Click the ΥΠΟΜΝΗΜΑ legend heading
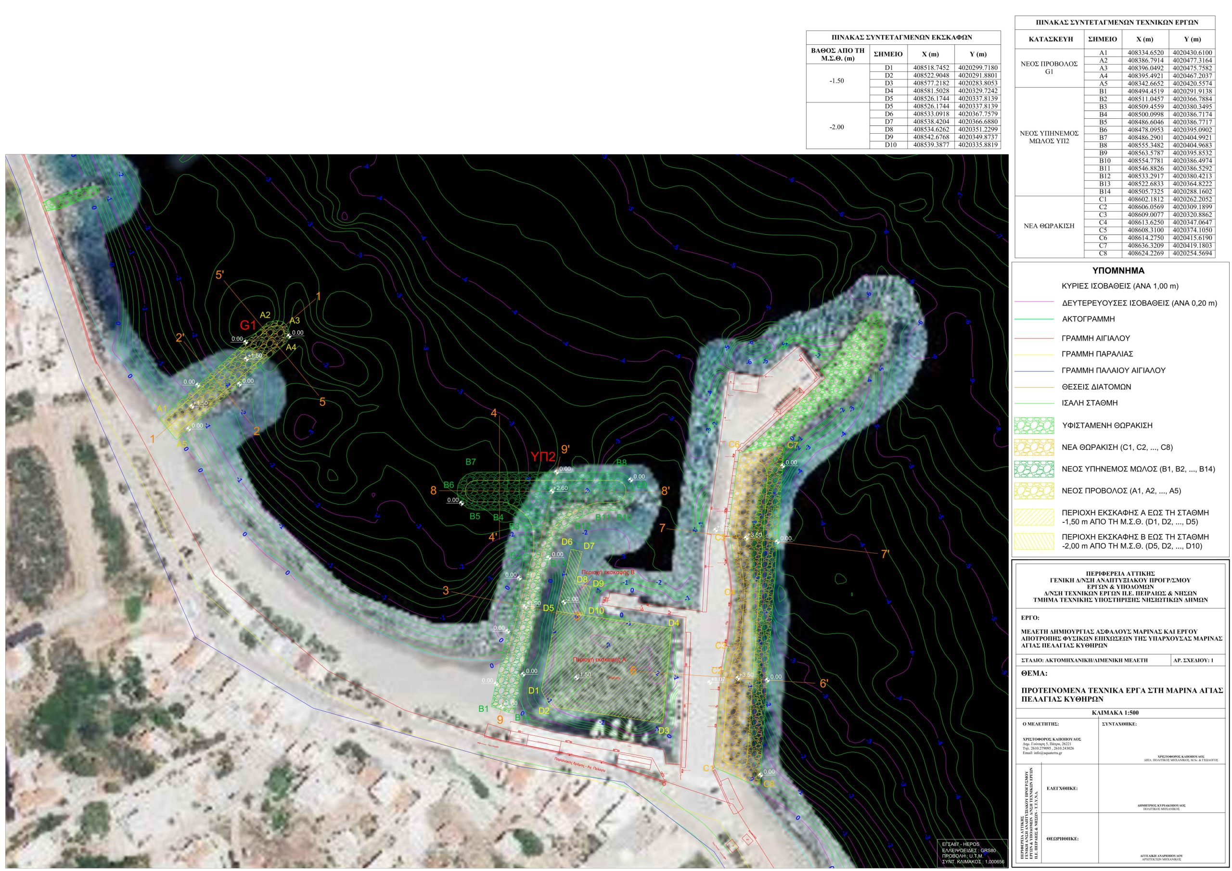Image resolution: width=1232 pixels, height=871 pixels. click(1120, 271)
